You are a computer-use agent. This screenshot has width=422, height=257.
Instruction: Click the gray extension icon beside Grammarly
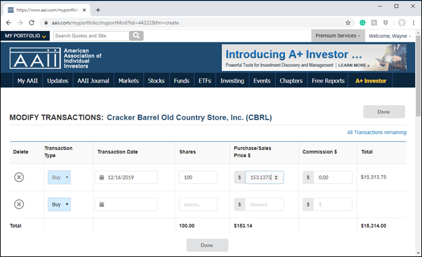pyautogui.click(x=374, y=23)
